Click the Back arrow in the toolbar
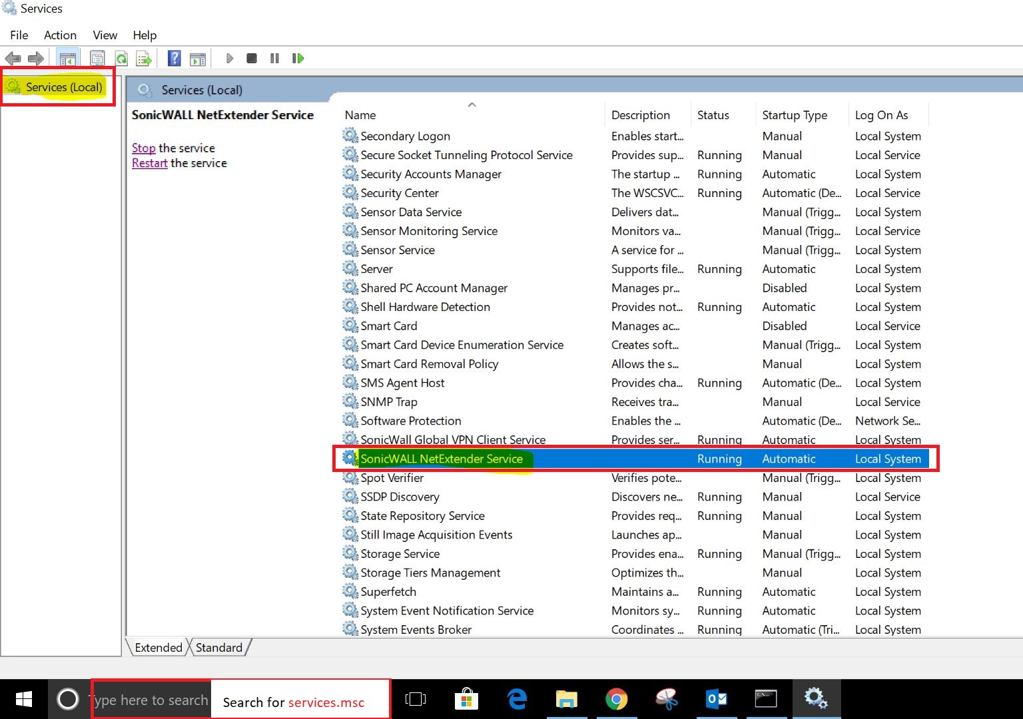 tap(13, 59)
